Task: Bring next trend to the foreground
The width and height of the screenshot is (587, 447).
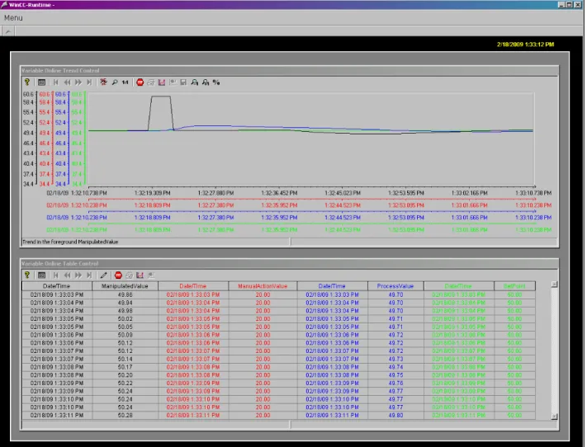Action: [x=206, y=82]
